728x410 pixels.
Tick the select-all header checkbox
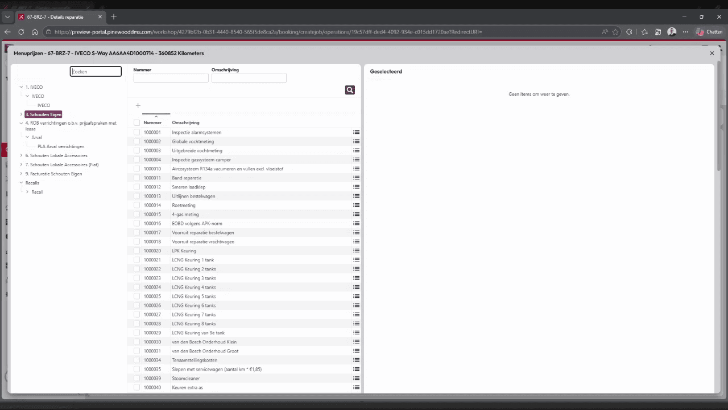[x=136, y=122]
